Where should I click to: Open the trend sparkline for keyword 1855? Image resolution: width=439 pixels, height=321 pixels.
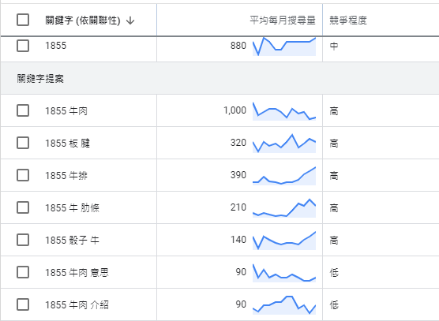point(284,47)
